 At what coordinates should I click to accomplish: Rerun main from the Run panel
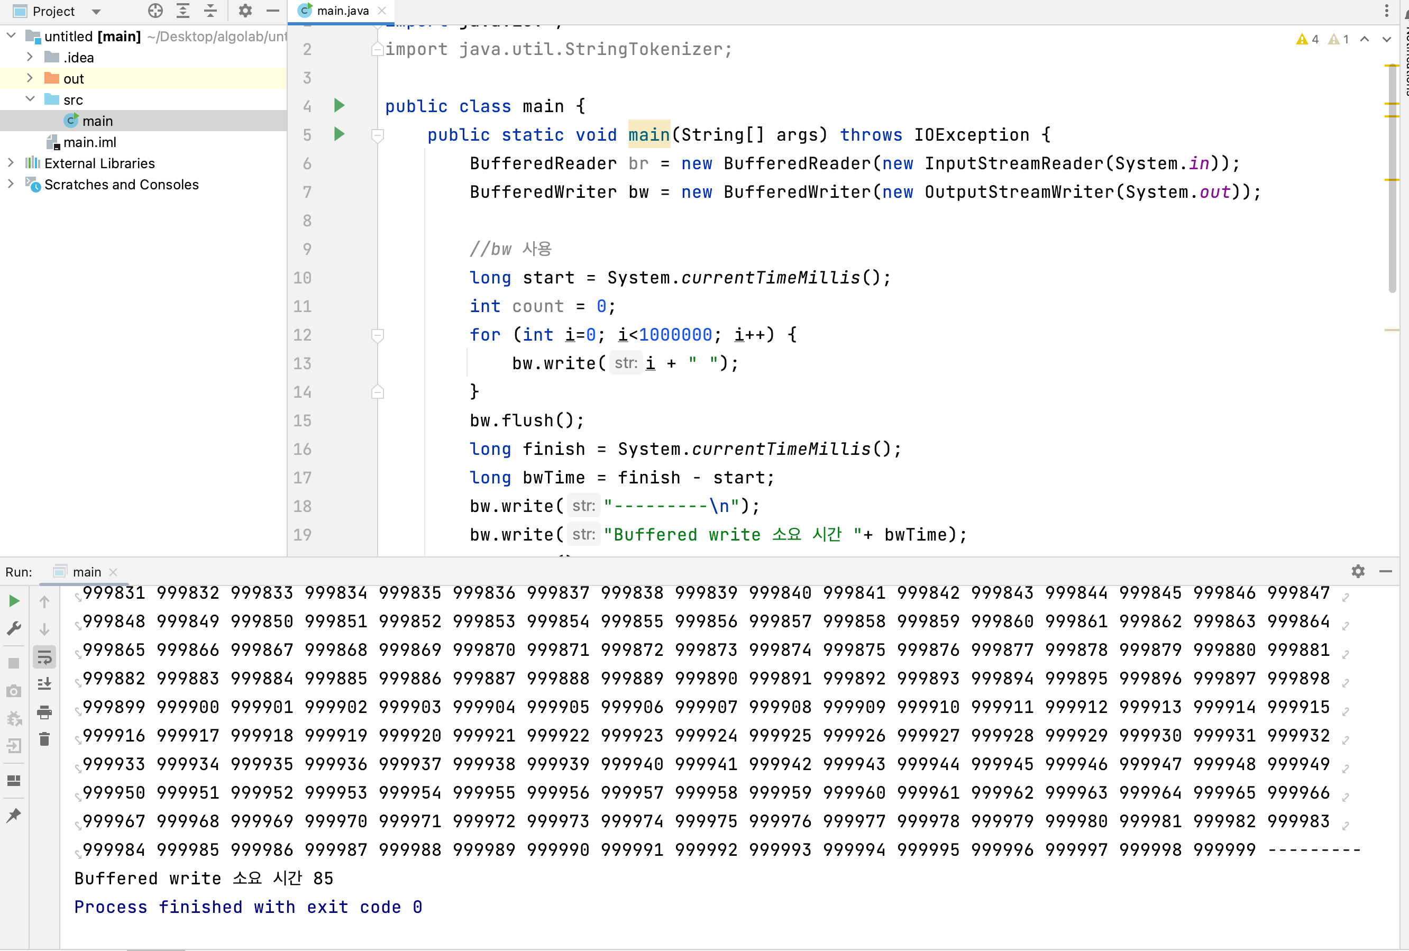point(14,601)
